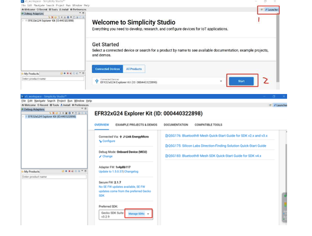The width and height of the screenshot is (312, 236).
Task: Open dropdown arrow in Explorer Kit Debug Adapters toolbar
Action: 73,113
